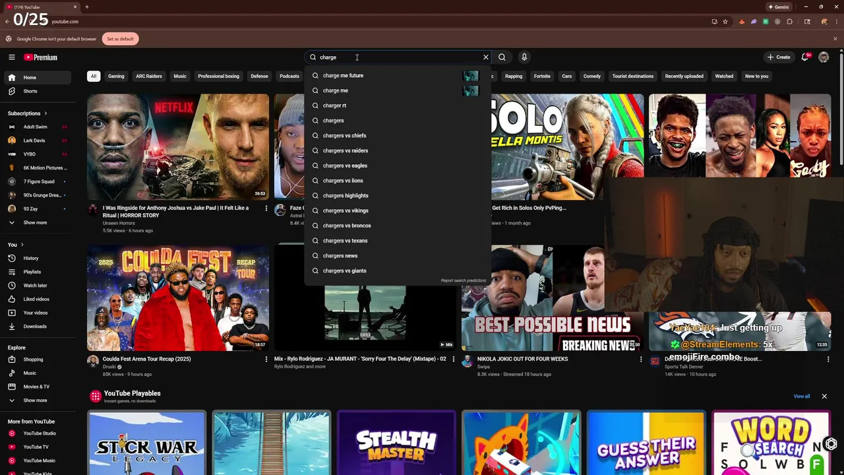The image size is (844, 475).
Task: Close the default browser info bar
Action: pos(835,39)
